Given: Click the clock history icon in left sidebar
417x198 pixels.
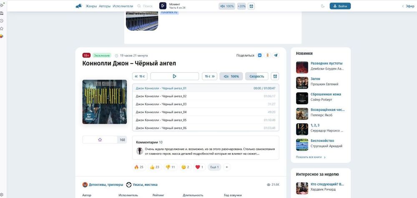Looking at the screenshot, I should coord(2,21).
